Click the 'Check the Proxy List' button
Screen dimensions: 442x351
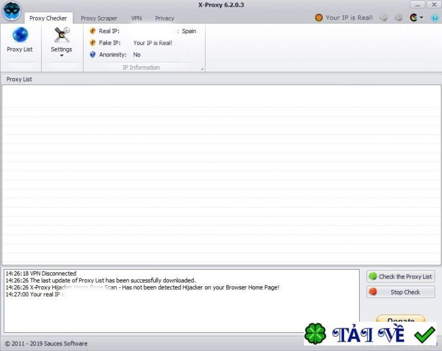pos(400,276)
